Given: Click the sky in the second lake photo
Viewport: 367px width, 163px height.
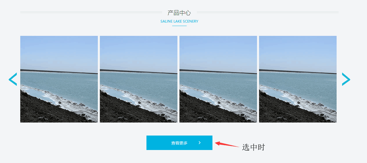Looking at the screenshot, I should click(x=139, y=52).
